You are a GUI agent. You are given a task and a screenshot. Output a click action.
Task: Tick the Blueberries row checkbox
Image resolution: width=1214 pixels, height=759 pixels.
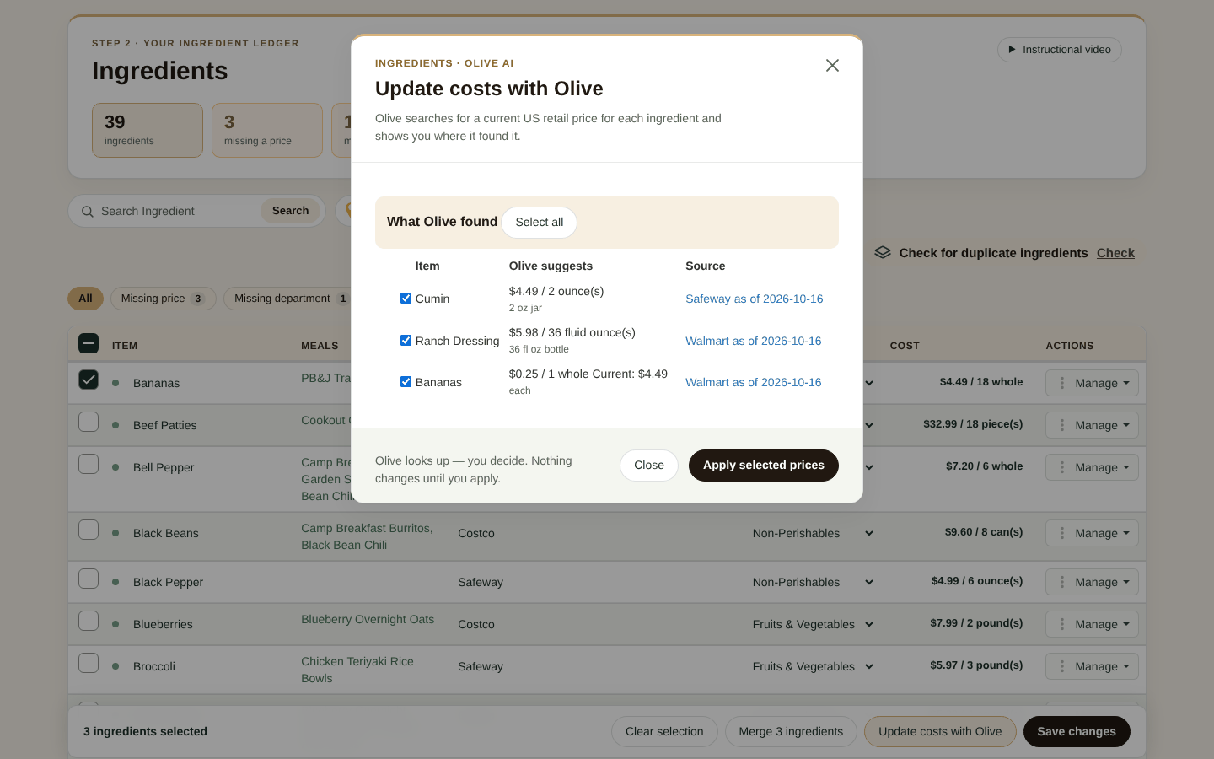[x=89, y=621]
